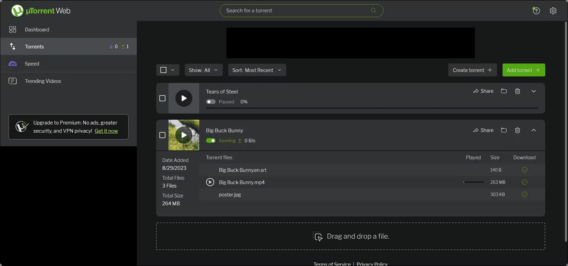Open the Sort: Most Recent dropdown
Image resolution: width=568 pixels, height=266 pixels.
pos(257,70)
